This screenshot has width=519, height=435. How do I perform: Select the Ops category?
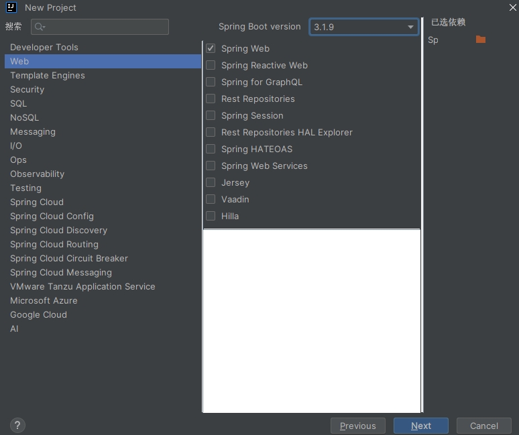point(103,160)
